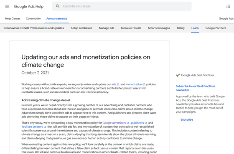Image resolution: width=234 pixels, height=154 pixels.
Task: Click the 'Addressing climate change denial' heading
Action: (46, 100)
